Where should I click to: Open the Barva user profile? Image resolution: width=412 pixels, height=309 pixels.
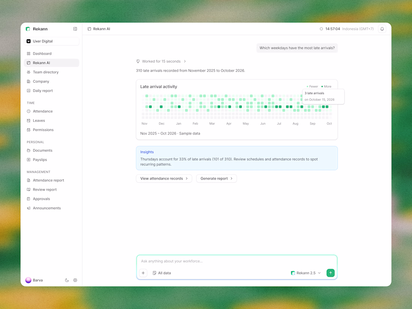34,280
